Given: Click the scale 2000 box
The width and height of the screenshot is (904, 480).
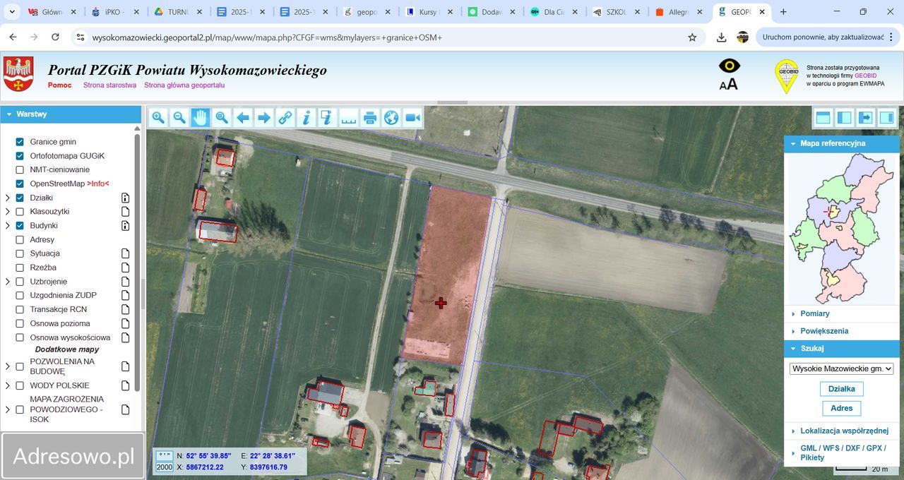Looking at the screenshot, I should (164, 467).
